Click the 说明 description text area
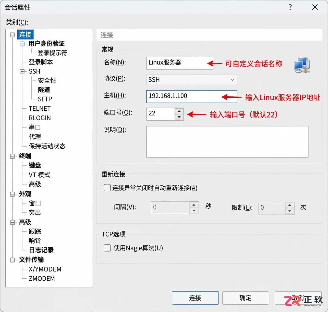Image resolution: width=328 pixels, height=312 pixels. [x=227, y=142]
